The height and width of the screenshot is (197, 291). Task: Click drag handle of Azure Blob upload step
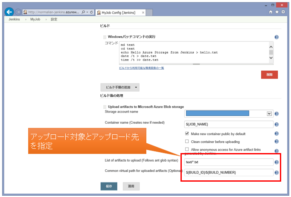click(x=105, y=107)
